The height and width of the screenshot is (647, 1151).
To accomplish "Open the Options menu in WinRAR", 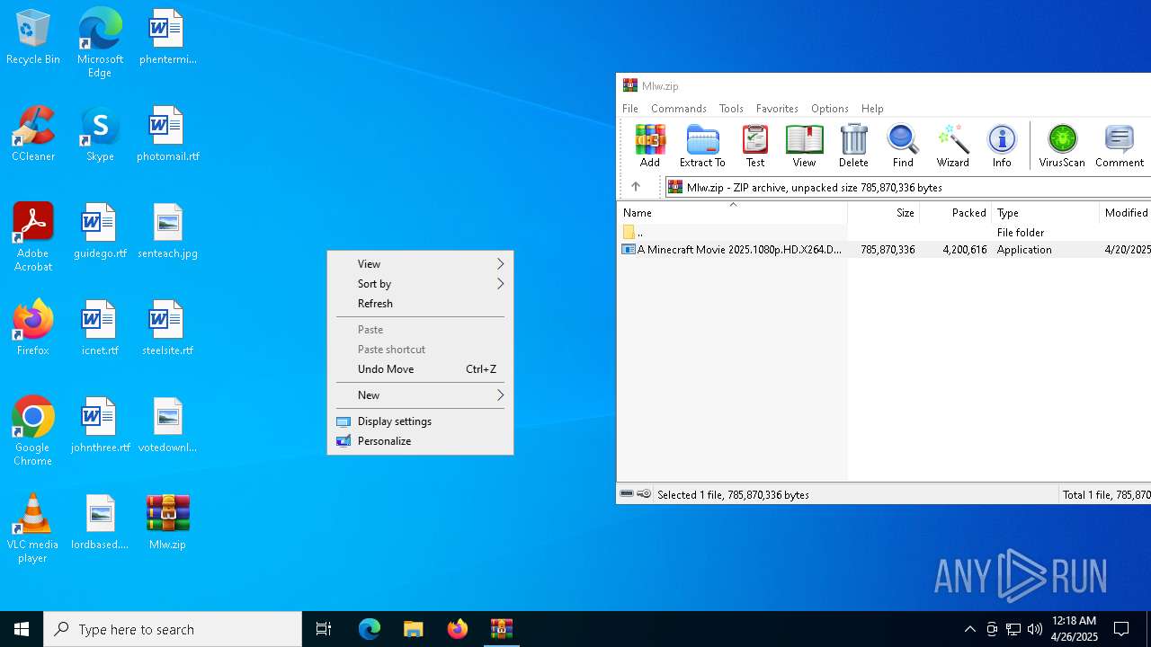I will [829, 108].
